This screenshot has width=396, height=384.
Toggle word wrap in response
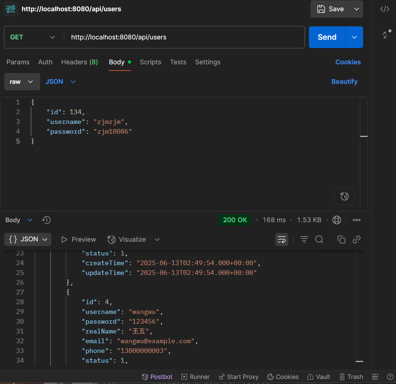pos(281,240)
